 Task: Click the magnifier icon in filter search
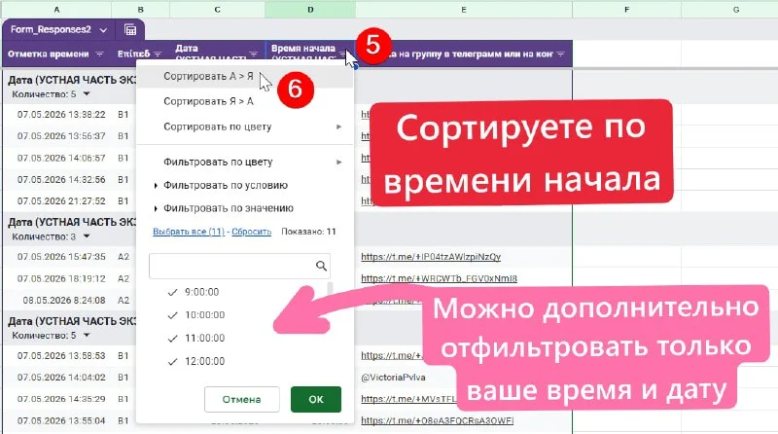click(321, 266)
